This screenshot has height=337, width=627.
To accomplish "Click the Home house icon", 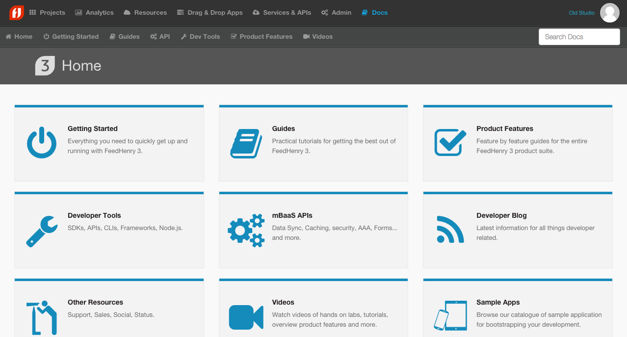I will [8, 37].
